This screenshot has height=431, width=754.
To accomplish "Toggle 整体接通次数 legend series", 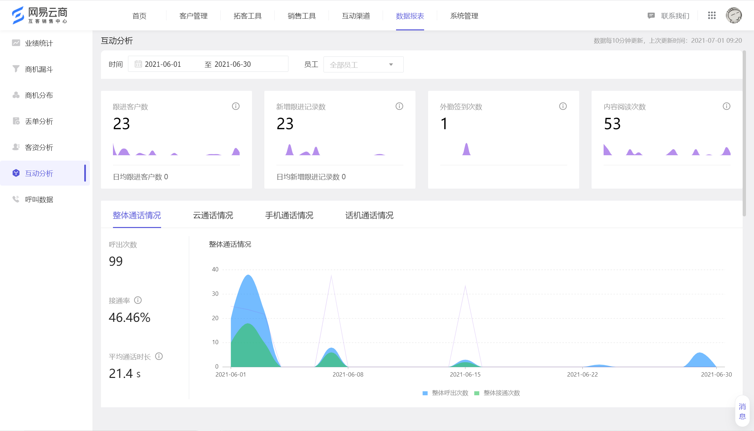I will click(497, 393).
